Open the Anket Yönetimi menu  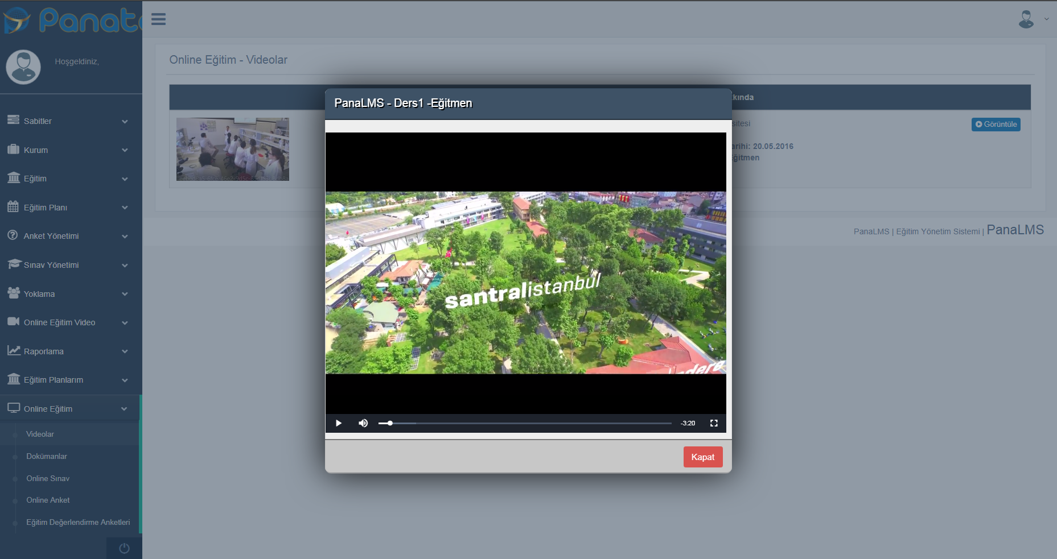click(51, 236)
